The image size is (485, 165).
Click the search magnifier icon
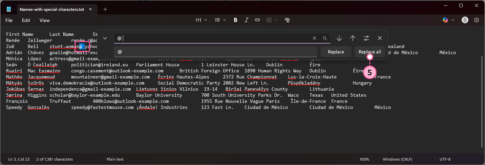(x=325, y=38)
